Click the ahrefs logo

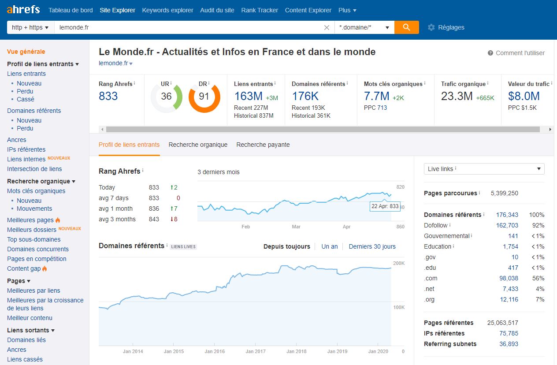coord(23,10)
